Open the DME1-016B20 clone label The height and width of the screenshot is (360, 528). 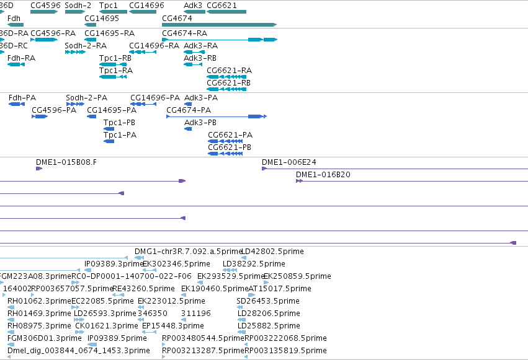[323, 175]
